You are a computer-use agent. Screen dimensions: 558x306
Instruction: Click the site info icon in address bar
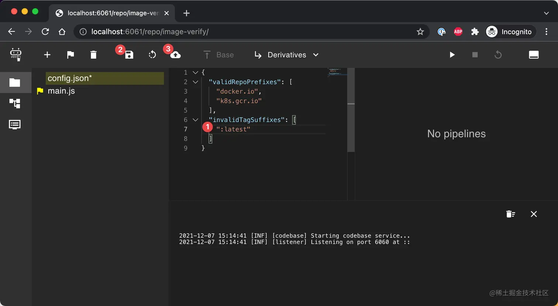tap(83, 32)
